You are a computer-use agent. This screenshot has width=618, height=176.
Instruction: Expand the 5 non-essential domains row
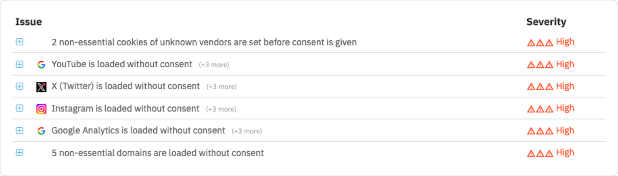click(19, 153)
